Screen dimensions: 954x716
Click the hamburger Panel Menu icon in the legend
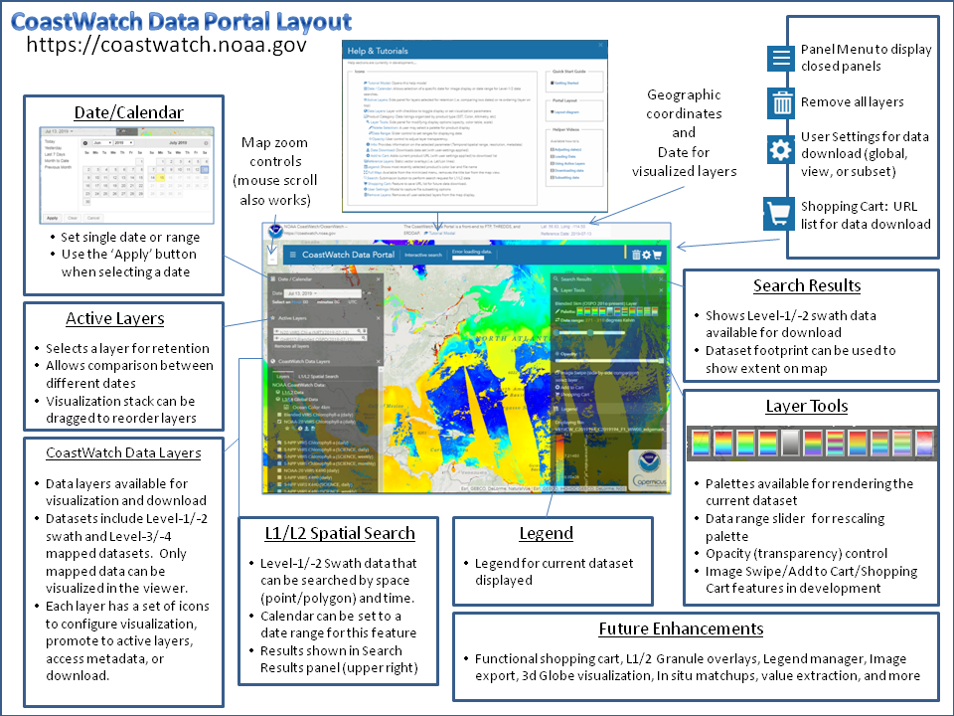point(781,58)
